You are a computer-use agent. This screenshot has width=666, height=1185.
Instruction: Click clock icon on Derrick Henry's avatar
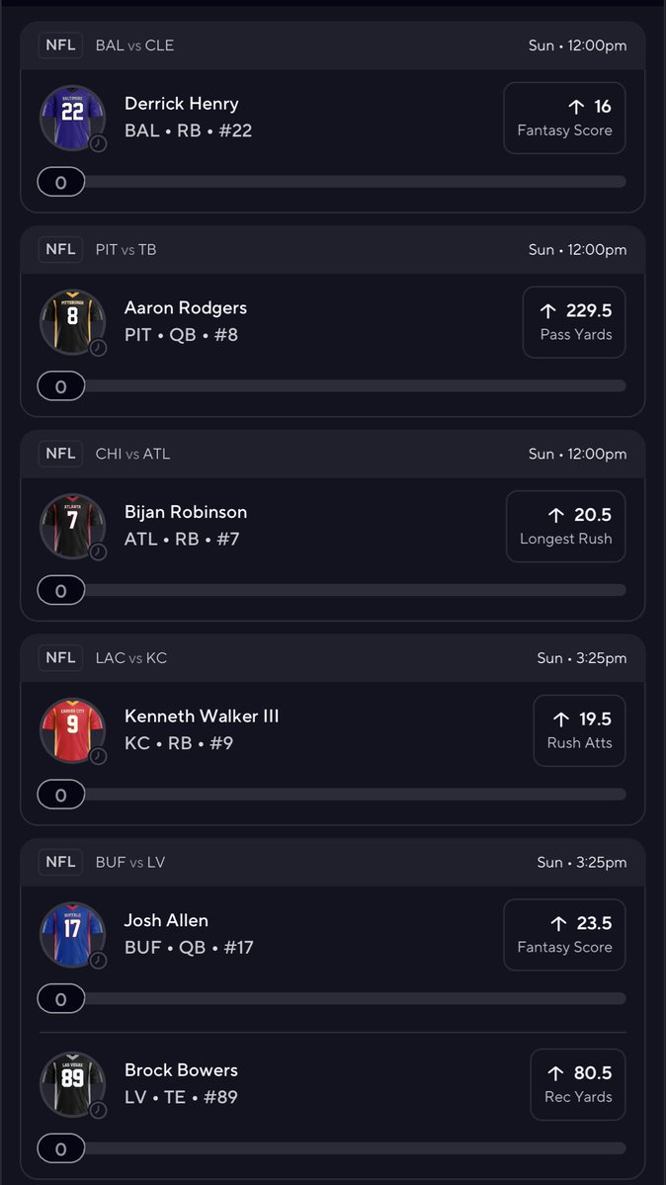pos(98,143)
